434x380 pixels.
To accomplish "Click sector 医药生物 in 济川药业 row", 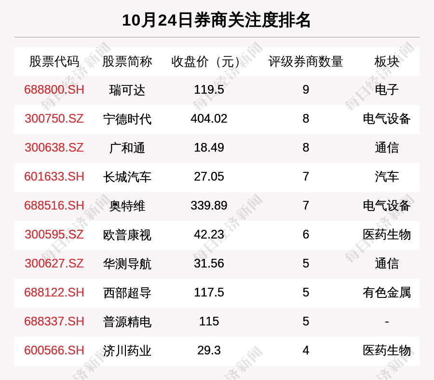I will click(x=387, y=351).
